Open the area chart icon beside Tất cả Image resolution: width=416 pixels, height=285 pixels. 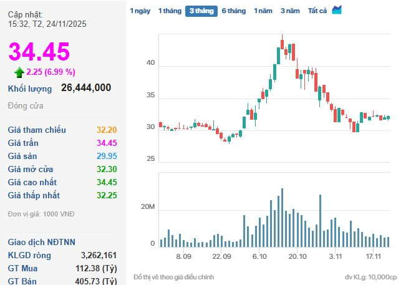(x=337, y=10)
